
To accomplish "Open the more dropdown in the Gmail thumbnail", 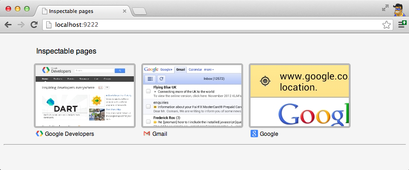I will (209, 69).
